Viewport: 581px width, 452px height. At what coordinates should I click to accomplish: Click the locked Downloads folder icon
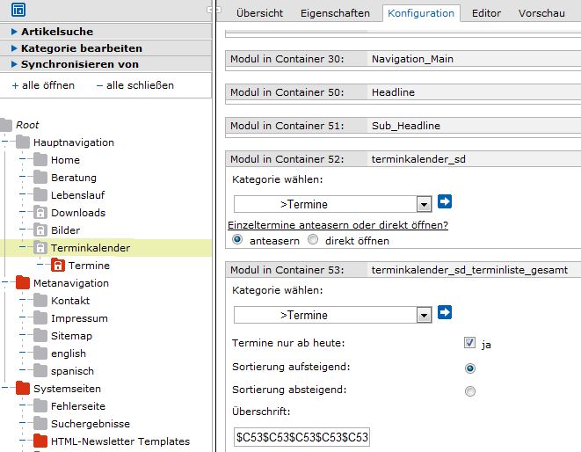click(x=40, y=213)
